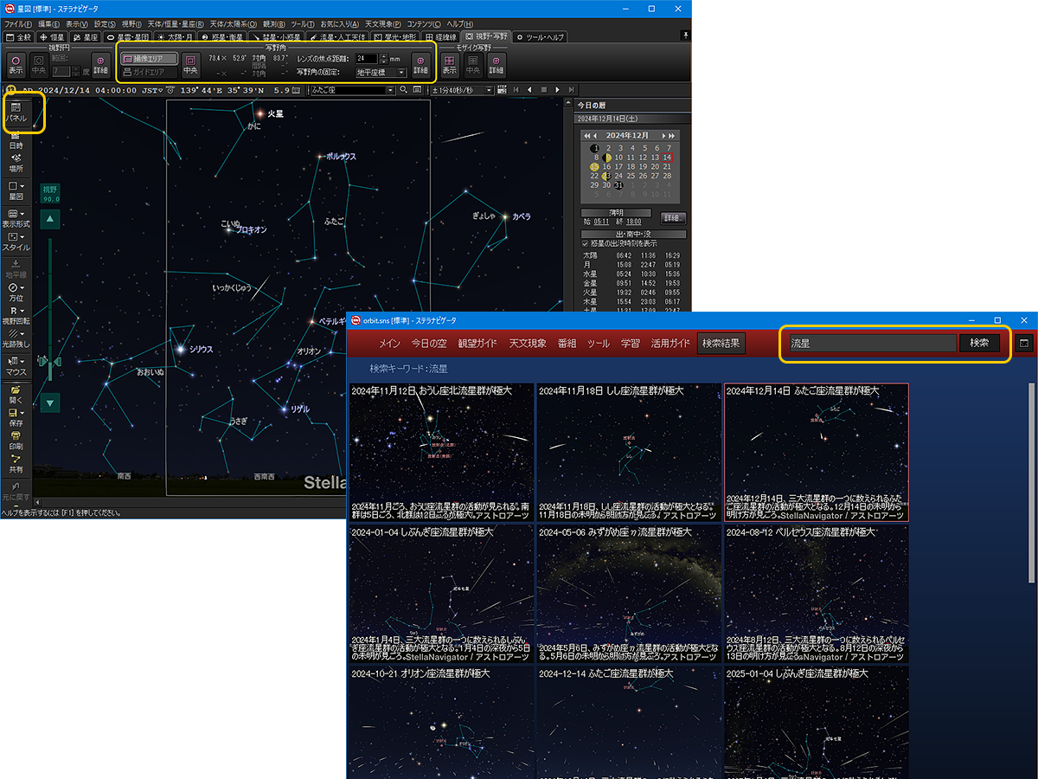Toggle the 撮像エリア button
The height and width of the screenshot is (779, 1038).
pyautogui.click(x=149, y=58)
